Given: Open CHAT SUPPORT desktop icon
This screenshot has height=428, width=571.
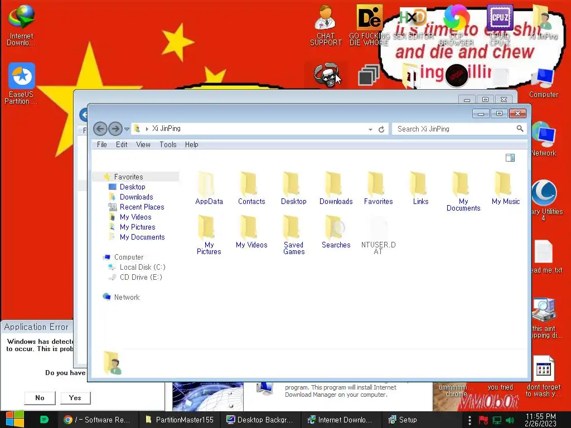Looking at the screenshot, I should tap(326, 26).
